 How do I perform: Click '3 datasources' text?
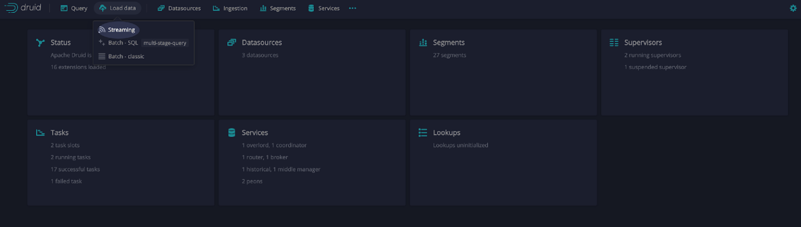coord(260,55)
